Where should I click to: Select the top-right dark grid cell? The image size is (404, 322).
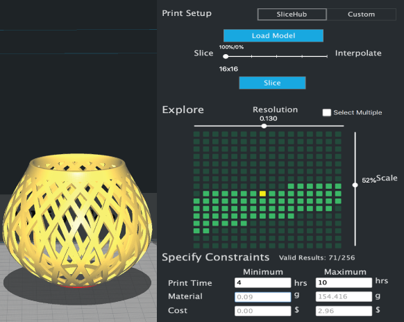[x=338, y=134]
